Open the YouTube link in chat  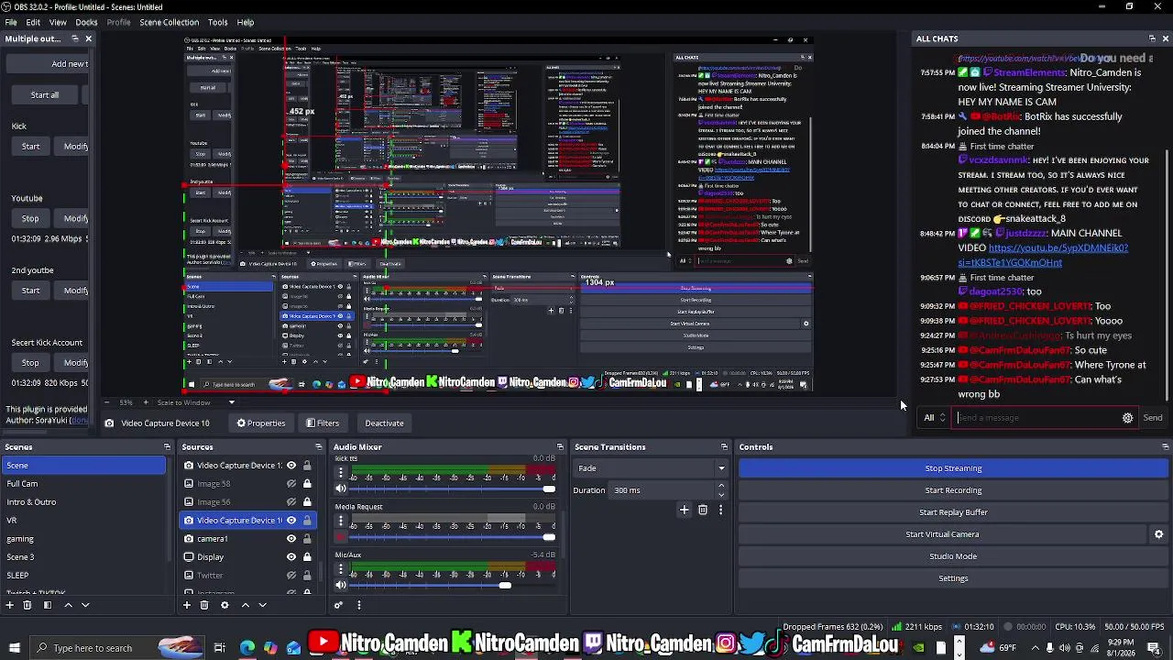tap(1044, 255)
